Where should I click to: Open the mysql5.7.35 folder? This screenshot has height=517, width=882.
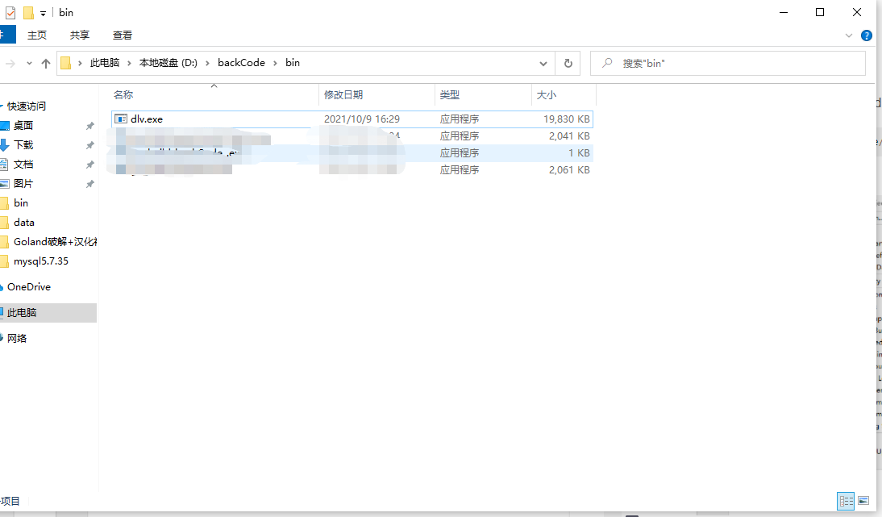(x=41, y=261)
